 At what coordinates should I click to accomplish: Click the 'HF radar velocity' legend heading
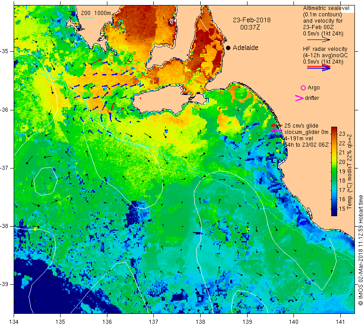click(325, 49)
